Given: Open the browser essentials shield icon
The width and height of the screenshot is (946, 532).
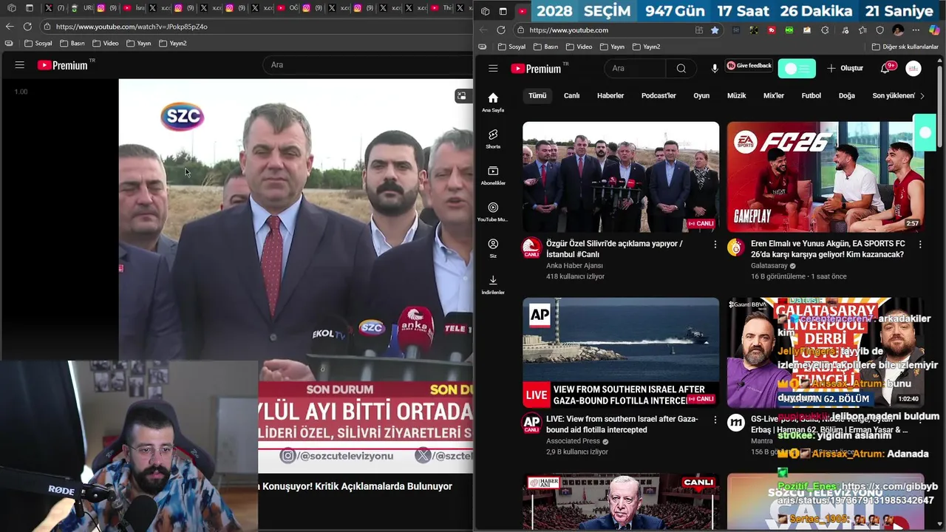Looking at the screenshot, I should pyautogui.click(x=879, y=30).
